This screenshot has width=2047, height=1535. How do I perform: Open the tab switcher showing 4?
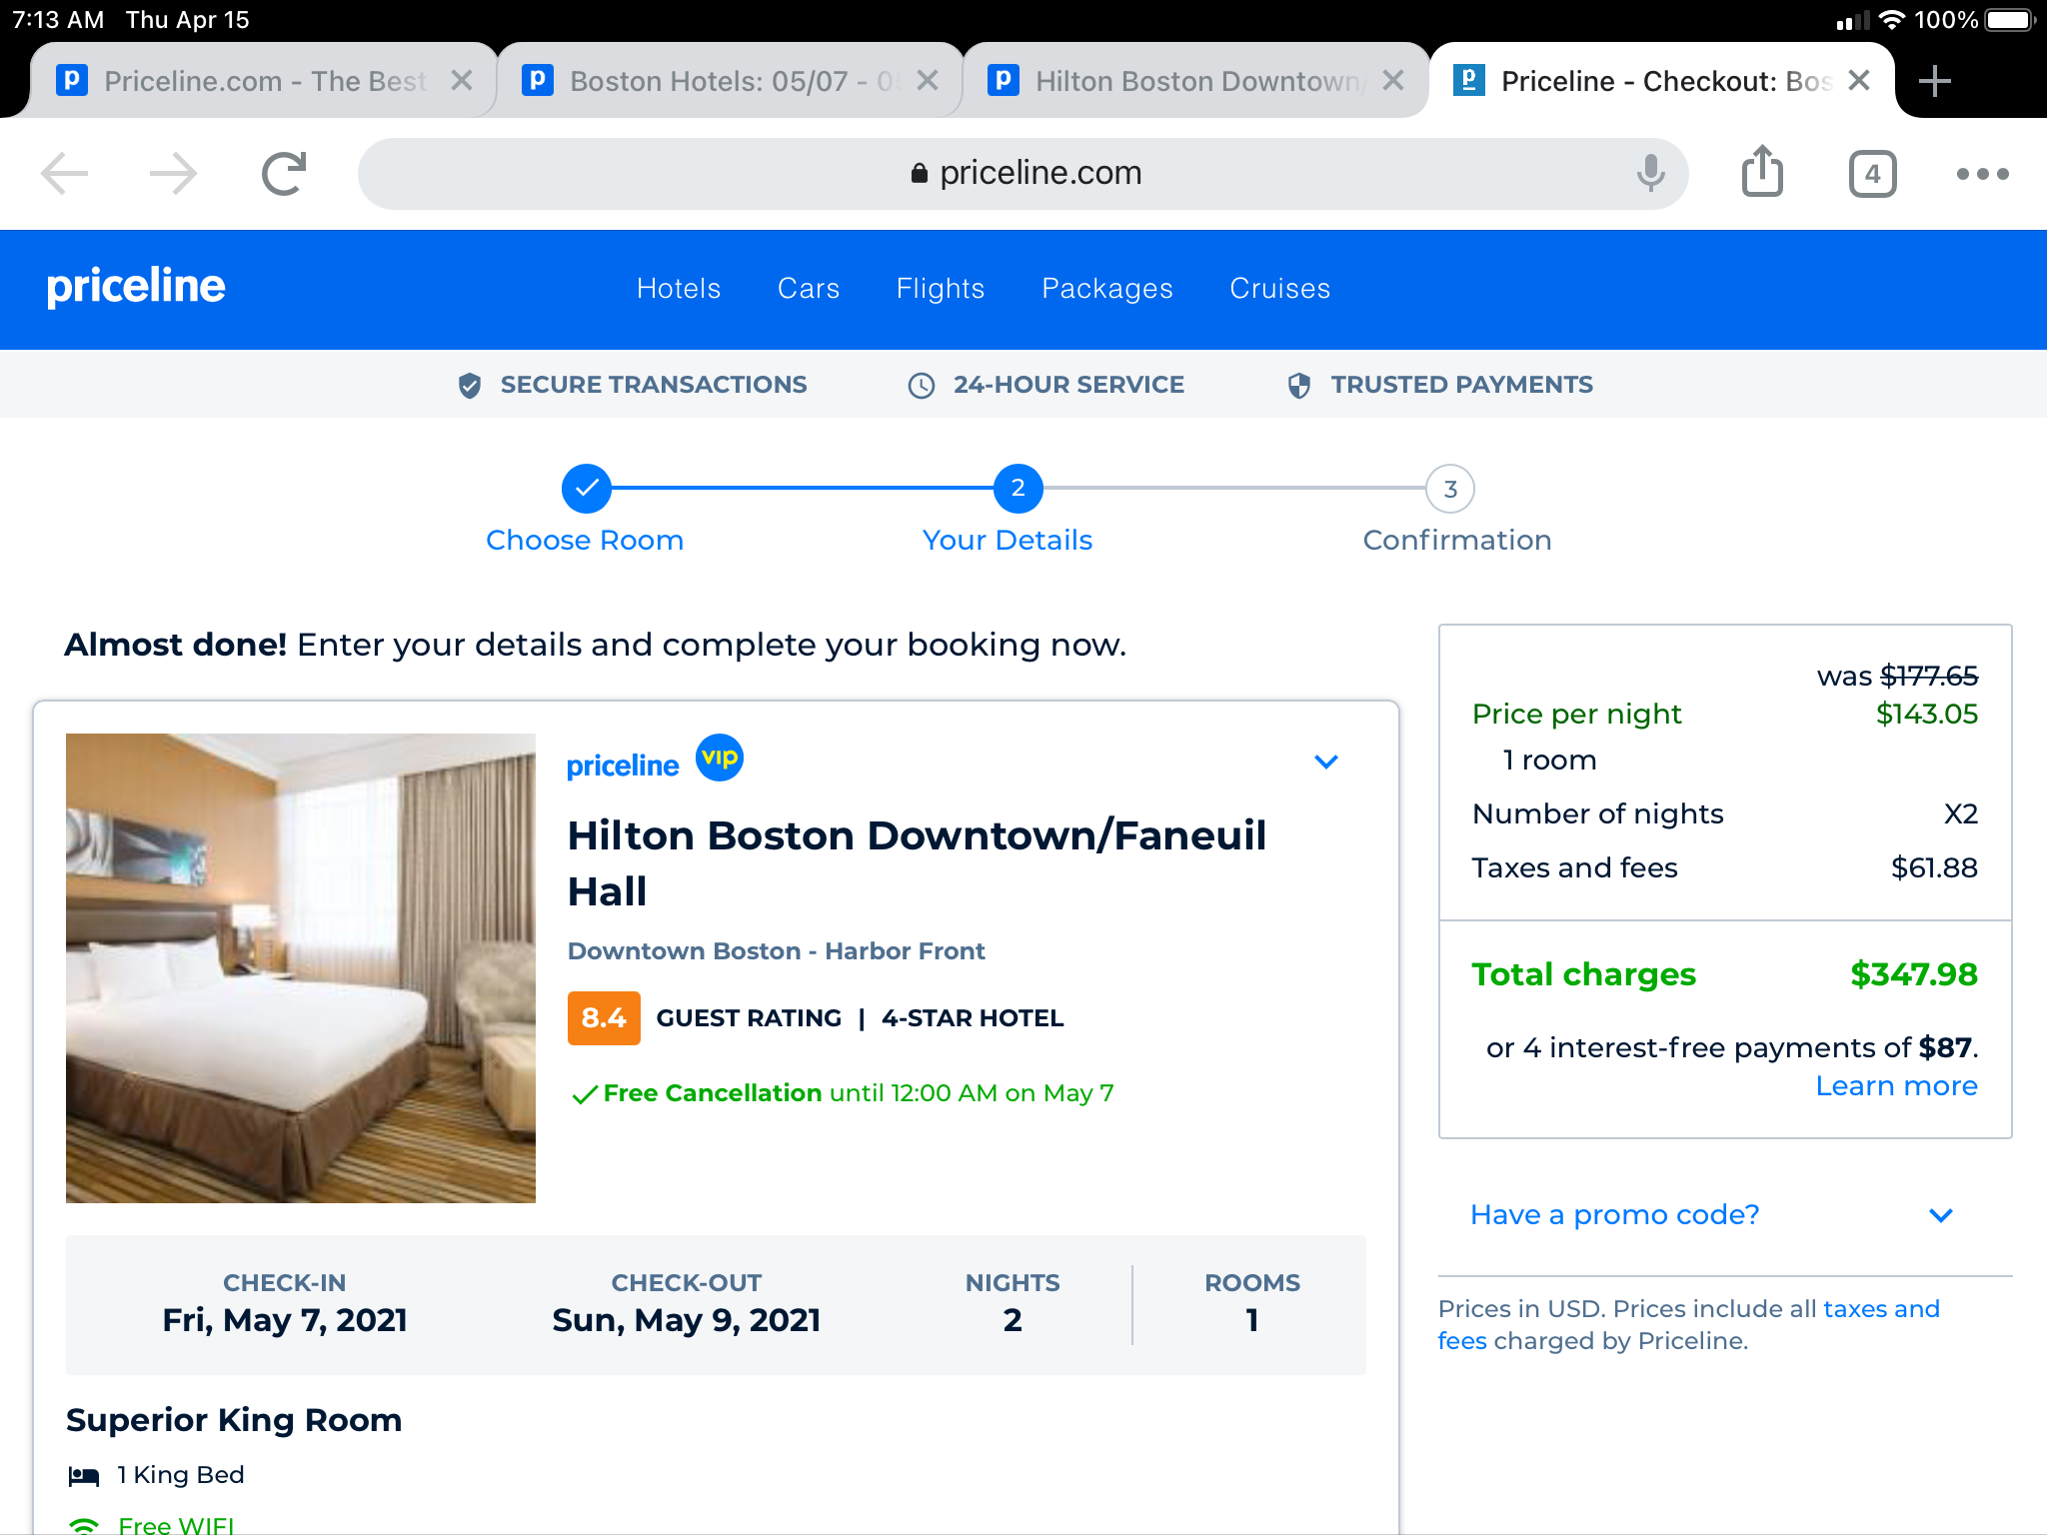tap(1872, 174)
